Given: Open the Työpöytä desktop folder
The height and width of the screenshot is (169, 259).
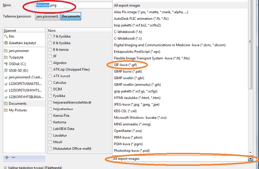Looking at the screenshot, I should (x=16, y=57).
